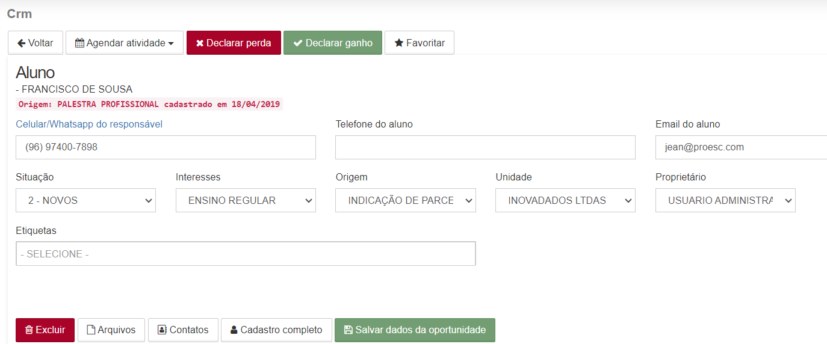827x344 pixels.
Task: Open the Agendar atividade caret menu
Action: pos(171,43)
